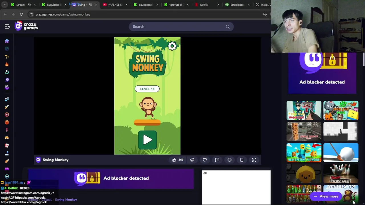Viewport: 365px width, 205px height.
Task: Reload the page
Action: pyautogui.click(x=21, y=14)
